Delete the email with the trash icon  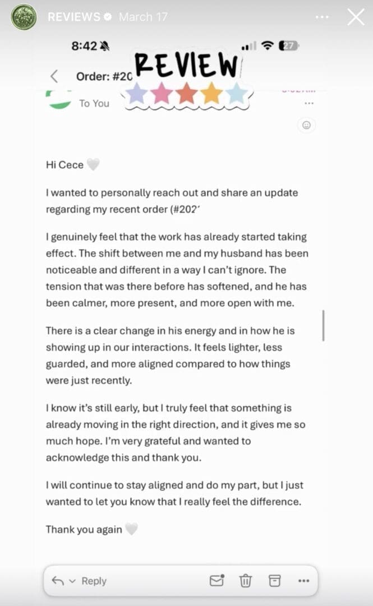[246, 581]
